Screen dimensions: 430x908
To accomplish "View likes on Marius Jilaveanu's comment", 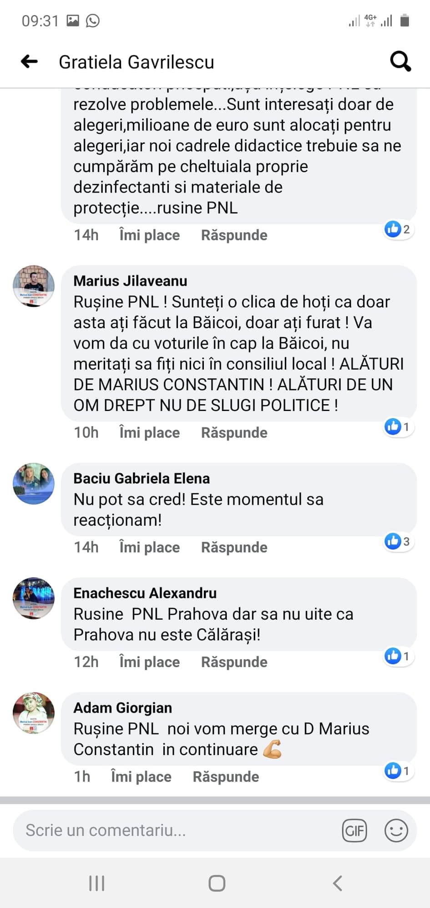I will point(398,427).
